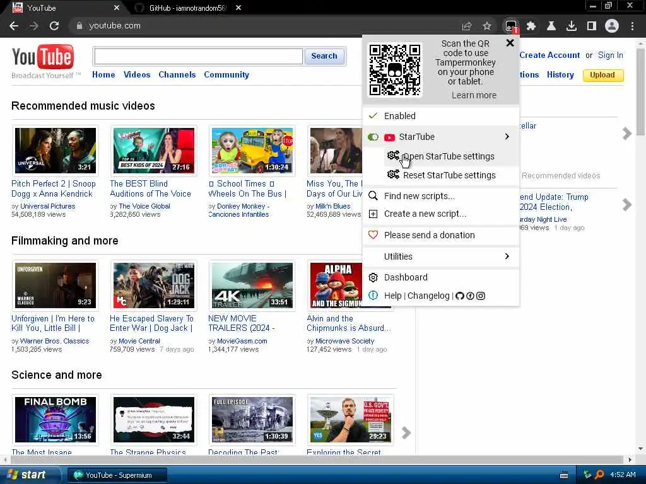The image size is (646, 484).
Task: Click the flask experiments icon in toolbar
Action: [551, 26]
